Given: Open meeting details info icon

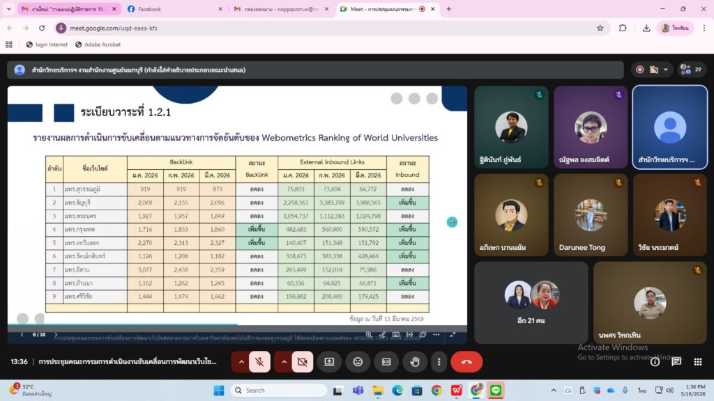Looking at the screenshot, I should click(655, 361).
